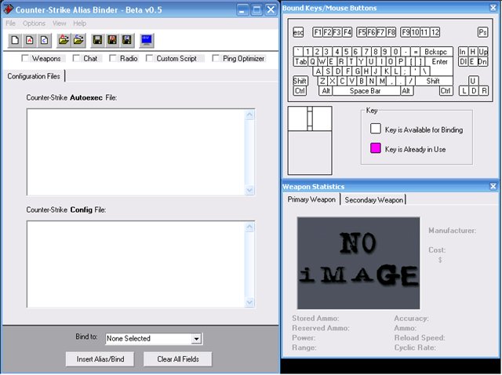Open the Help menu
This screenshot has width=502, height=375.
[x=80, y=24]
